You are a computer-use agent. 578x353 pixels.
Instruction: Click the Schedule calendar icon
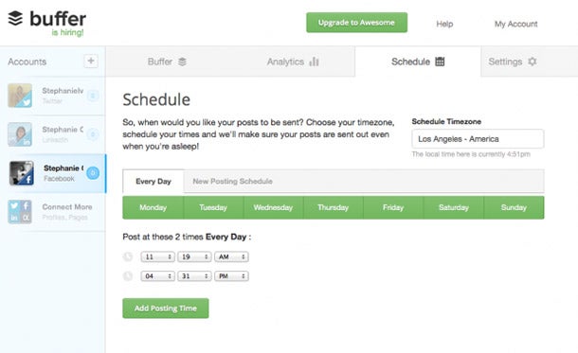coord(440,62)
